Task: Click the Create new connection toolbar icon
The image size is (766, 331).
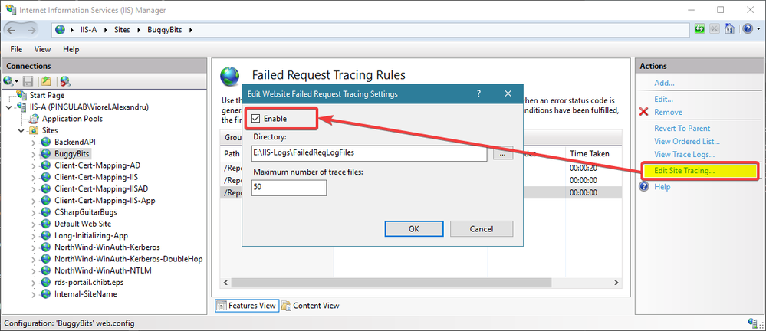Action: point(11,81)
